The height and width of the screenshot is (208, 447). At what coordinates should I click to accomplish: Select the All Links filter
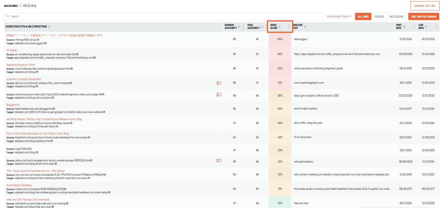pos(363,16)
